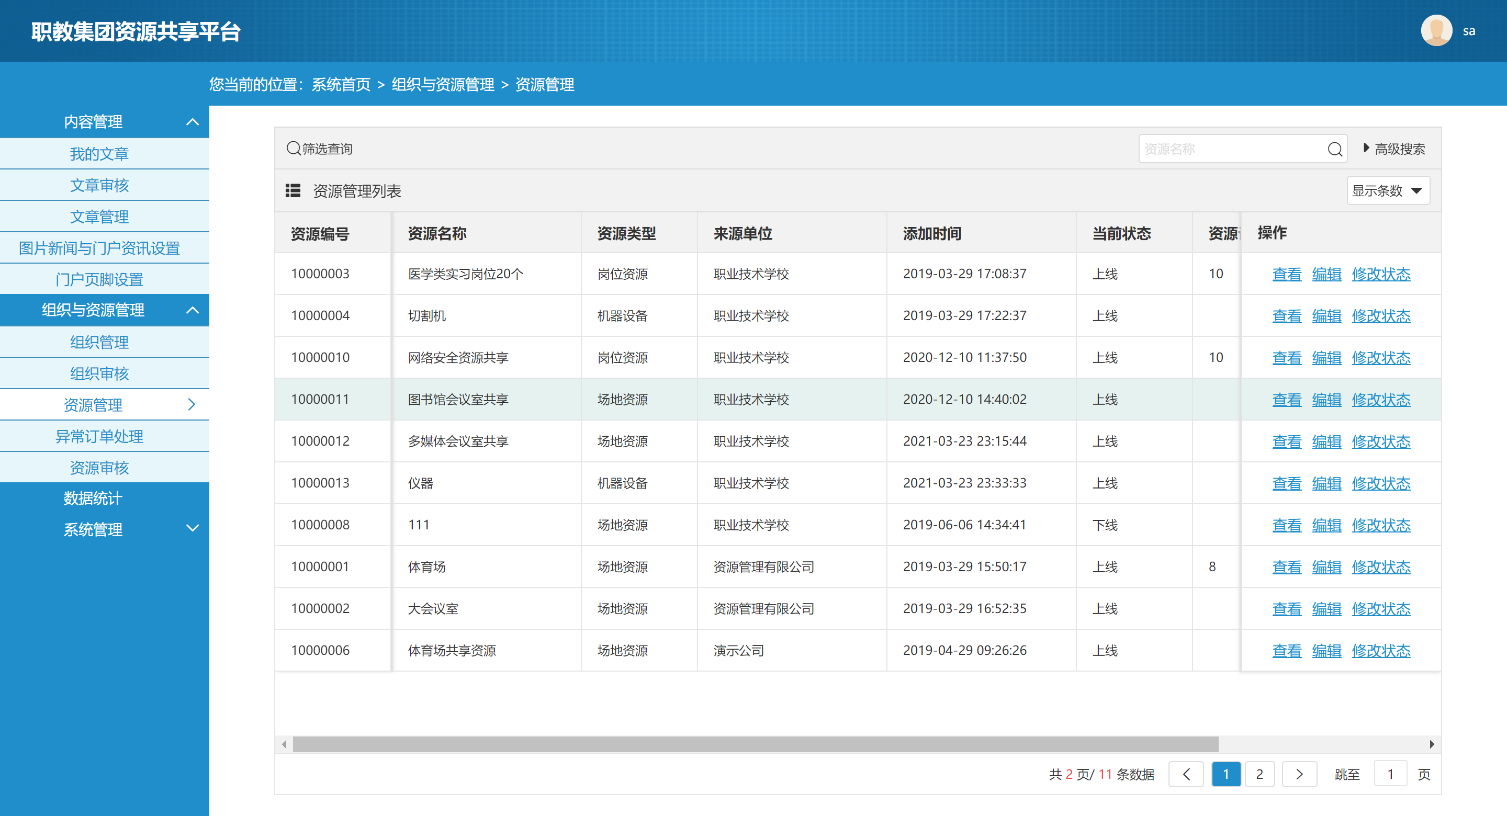Click 修改状态 for resource 10000008
The image size is (1507, 816).
click(1381, 525)
